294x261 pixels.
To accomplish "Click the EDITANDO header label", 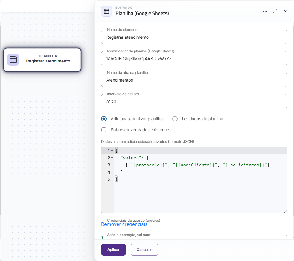I will (x=124, y=7).
